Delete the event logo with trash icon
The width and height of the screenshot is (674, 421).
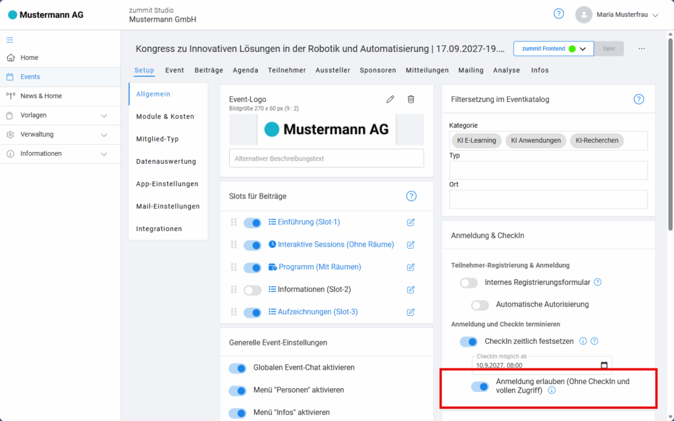click(411, 99)
